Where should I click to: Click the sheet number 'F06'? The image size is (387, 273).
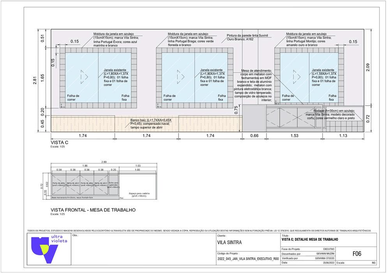pos(357,254)
